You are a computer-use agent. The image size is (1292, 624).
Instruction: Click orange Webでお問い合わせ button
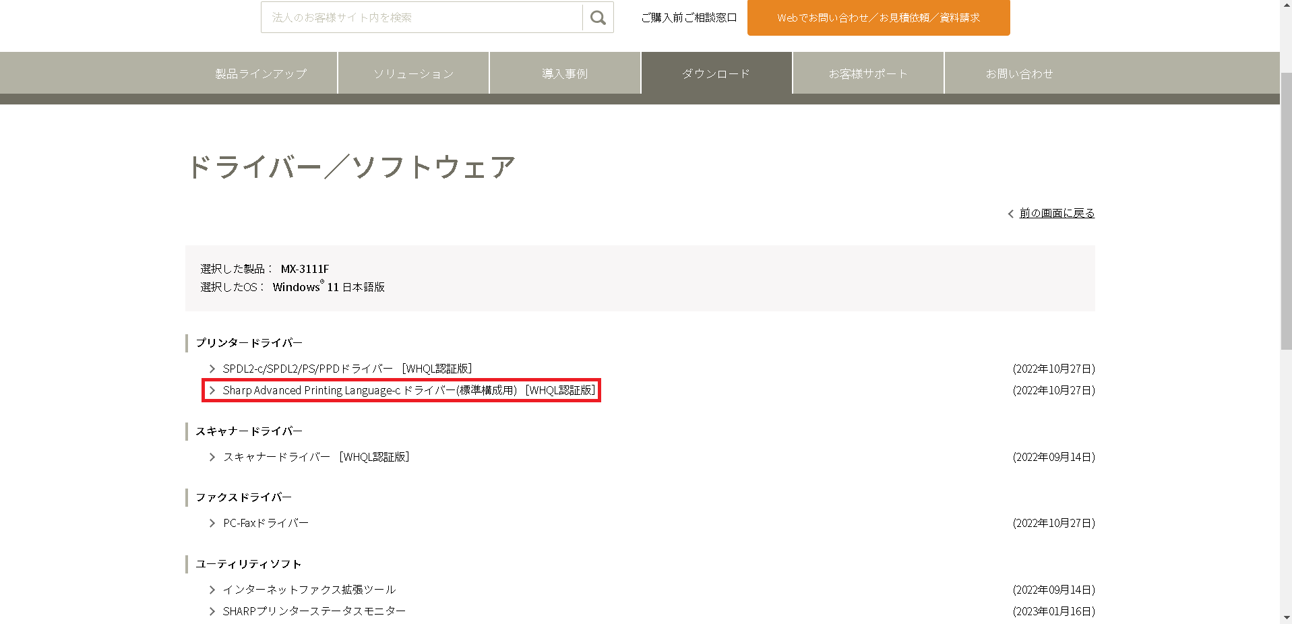point(878,18)
